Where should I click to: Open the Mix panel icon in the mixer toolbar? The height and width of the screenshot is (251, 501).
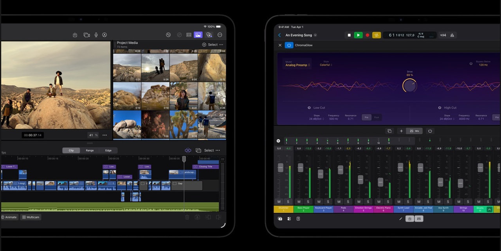(x=413, y=131)
